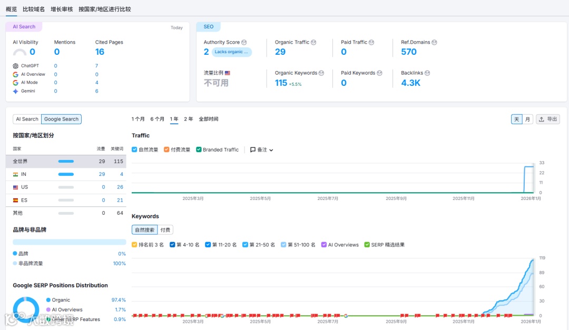Click the 备注 notes speech-bubble icon

(253, 150)
